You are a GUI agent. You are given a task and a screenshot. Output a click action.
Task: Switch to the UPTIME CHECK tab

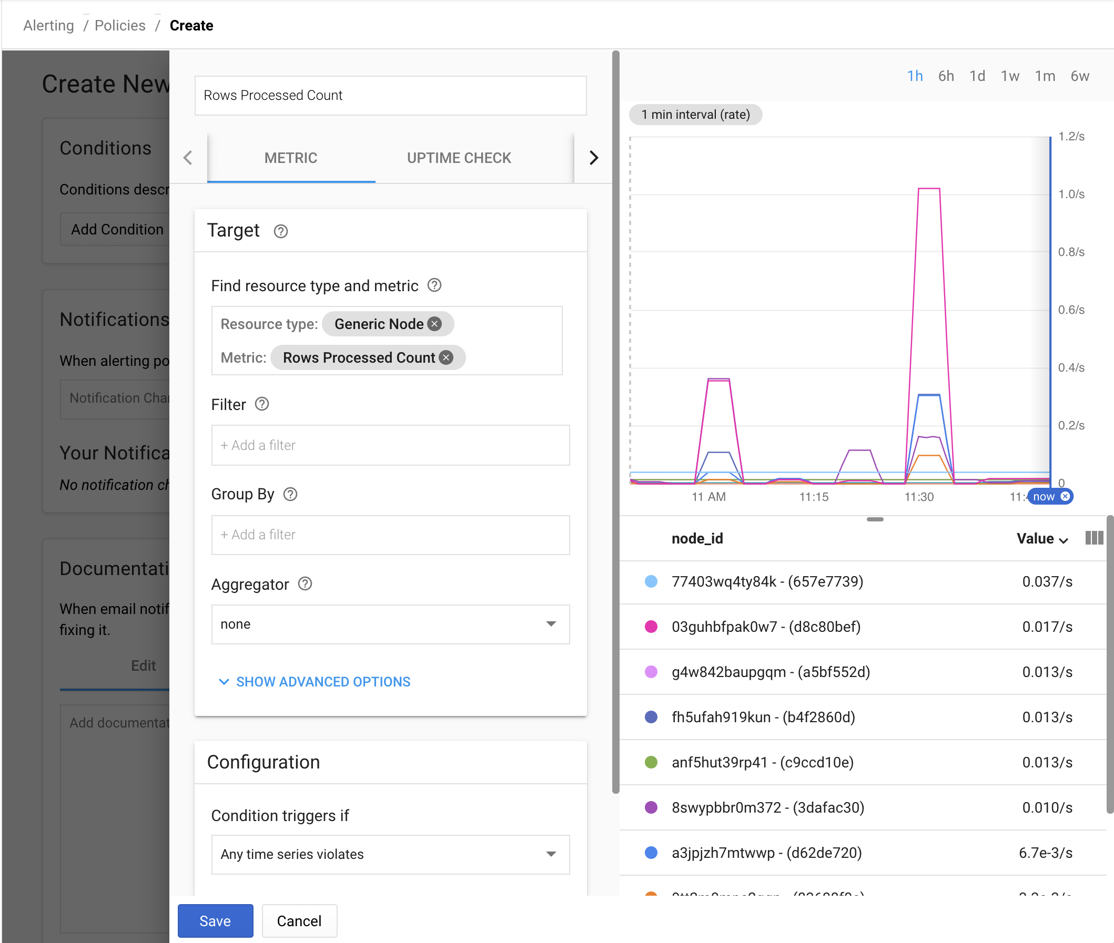(459, 158)
